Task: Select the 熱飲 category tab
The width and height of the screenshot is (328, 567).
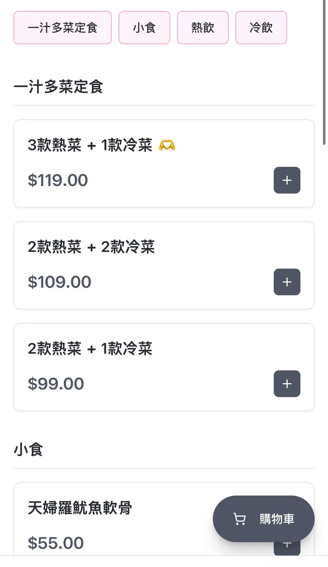Action: (203, 28)
